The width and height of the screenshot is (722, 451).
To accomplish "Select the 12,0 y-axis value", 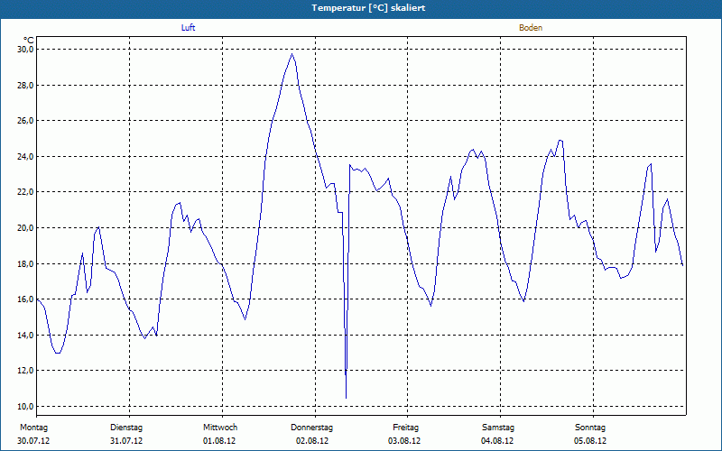I will point(26,371).
